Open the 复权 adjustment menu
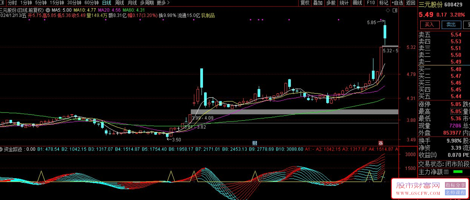470x200 pixels. tap(305, 3)
